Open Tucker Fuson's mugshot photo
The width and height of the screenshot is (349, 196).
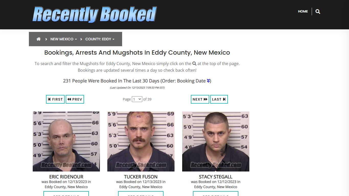(x=141, y=141)
